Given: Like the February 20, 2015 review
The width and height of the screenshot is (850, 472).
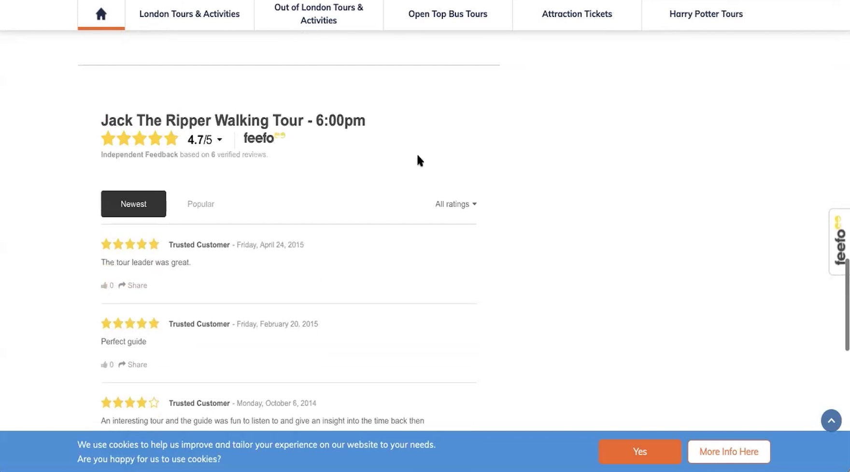Looking at the screenshot, I should tap(104, 365).
